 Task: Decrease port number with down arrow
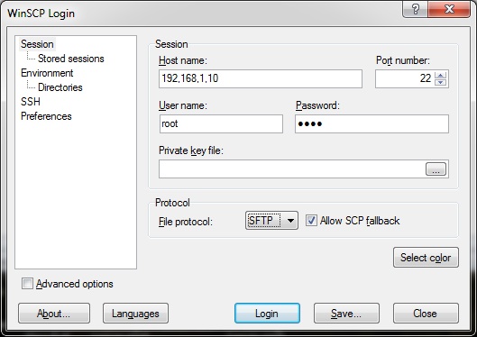tap(441, 82)
